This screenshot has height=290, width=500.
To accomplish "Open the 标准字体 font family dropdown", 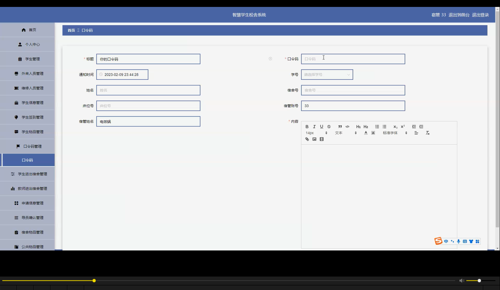I will pyautogui.click(x=395, y=133).
